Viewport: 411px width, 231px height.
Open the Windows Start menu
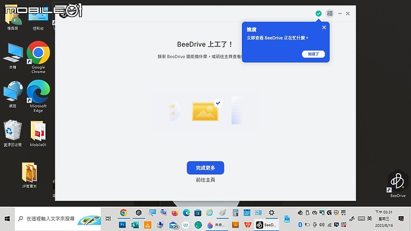(7, 218)
